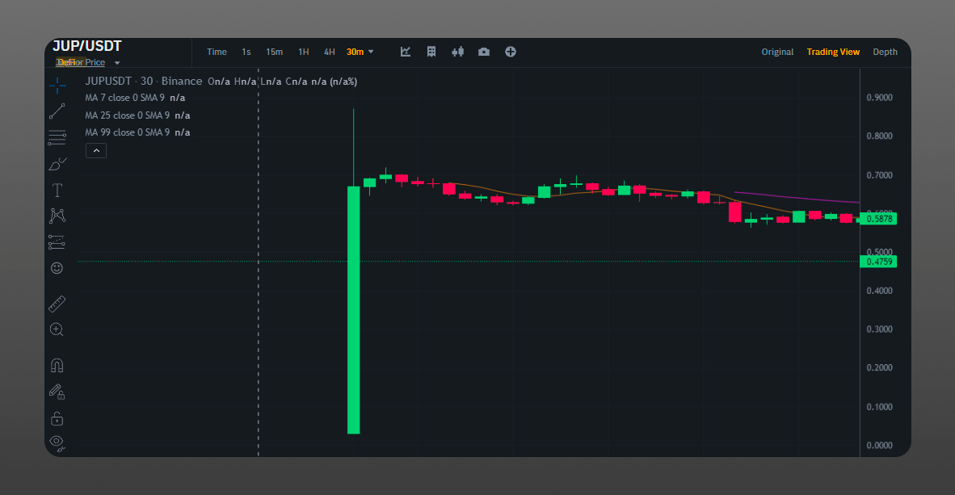
Task: Collapse the indicator legend with chevron
Action: click(x=95, y=150)
